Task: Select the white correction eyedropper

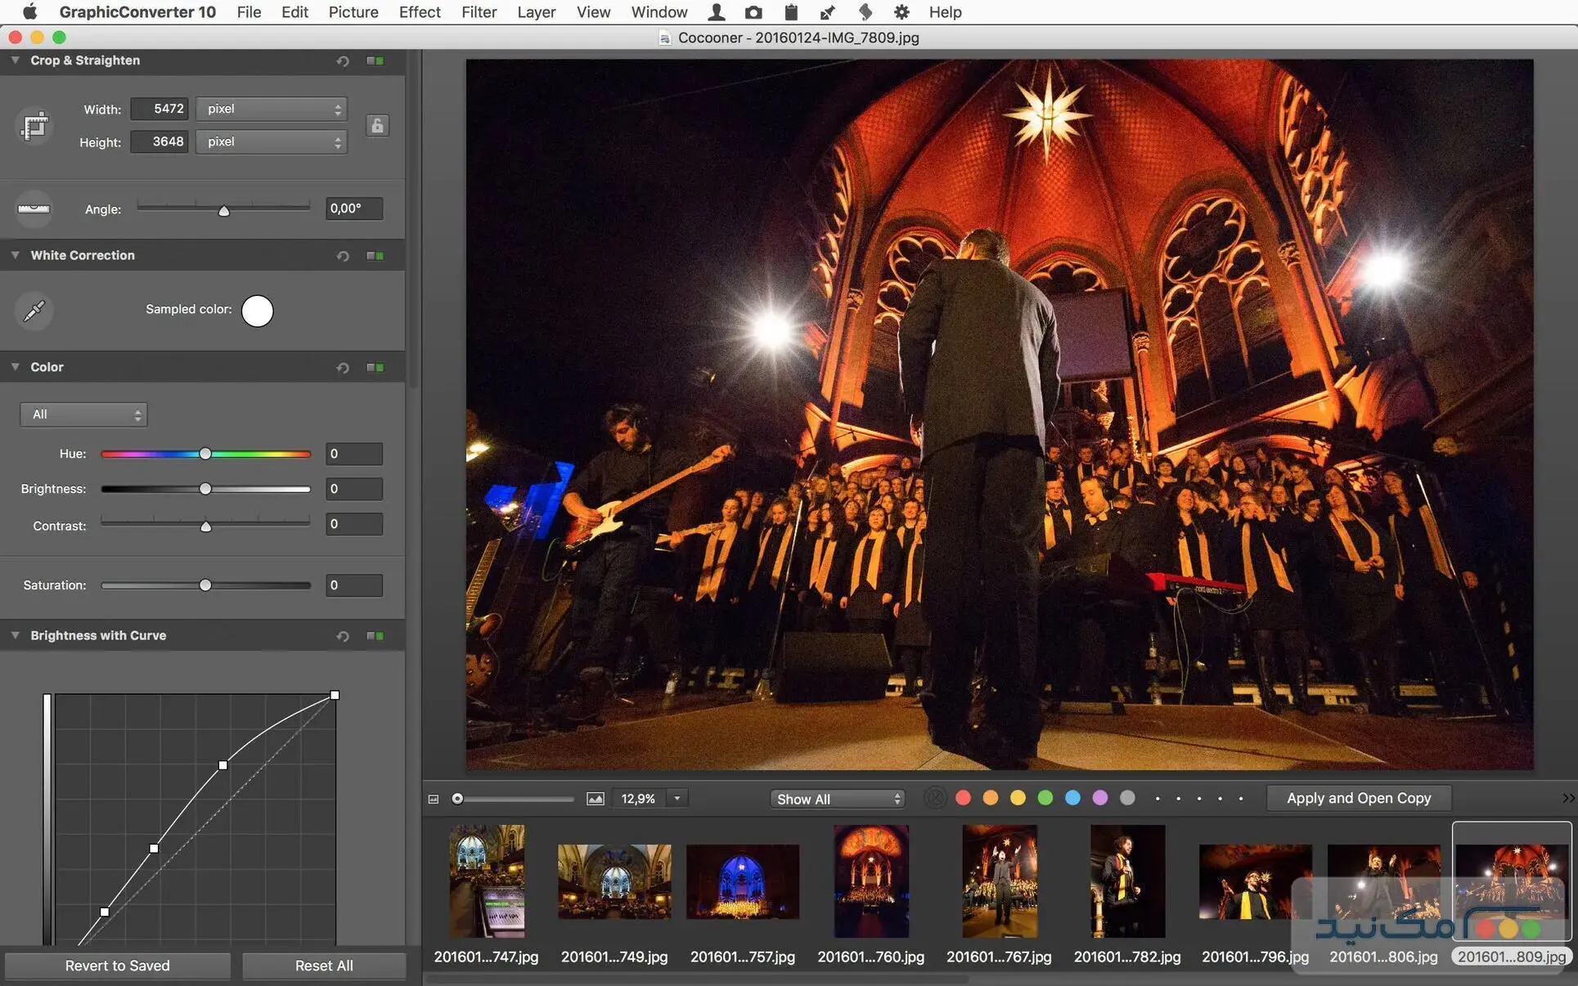Action: coord(34,311)
